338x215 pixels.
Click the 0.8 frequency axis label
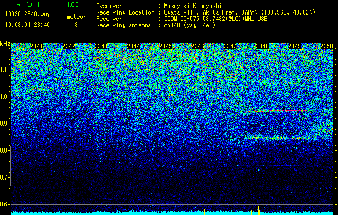[x=4, y=150]
